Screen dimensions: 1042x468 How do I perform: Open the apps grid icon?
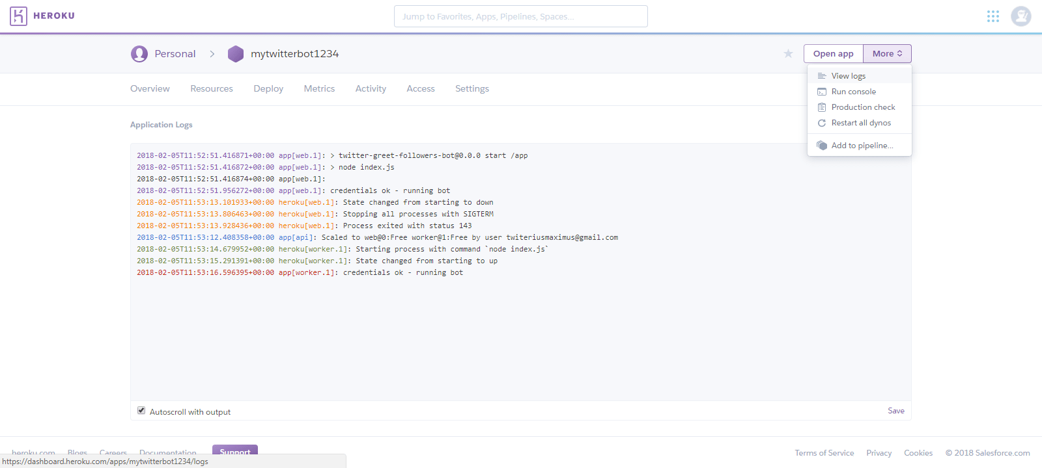coord(993,16)
